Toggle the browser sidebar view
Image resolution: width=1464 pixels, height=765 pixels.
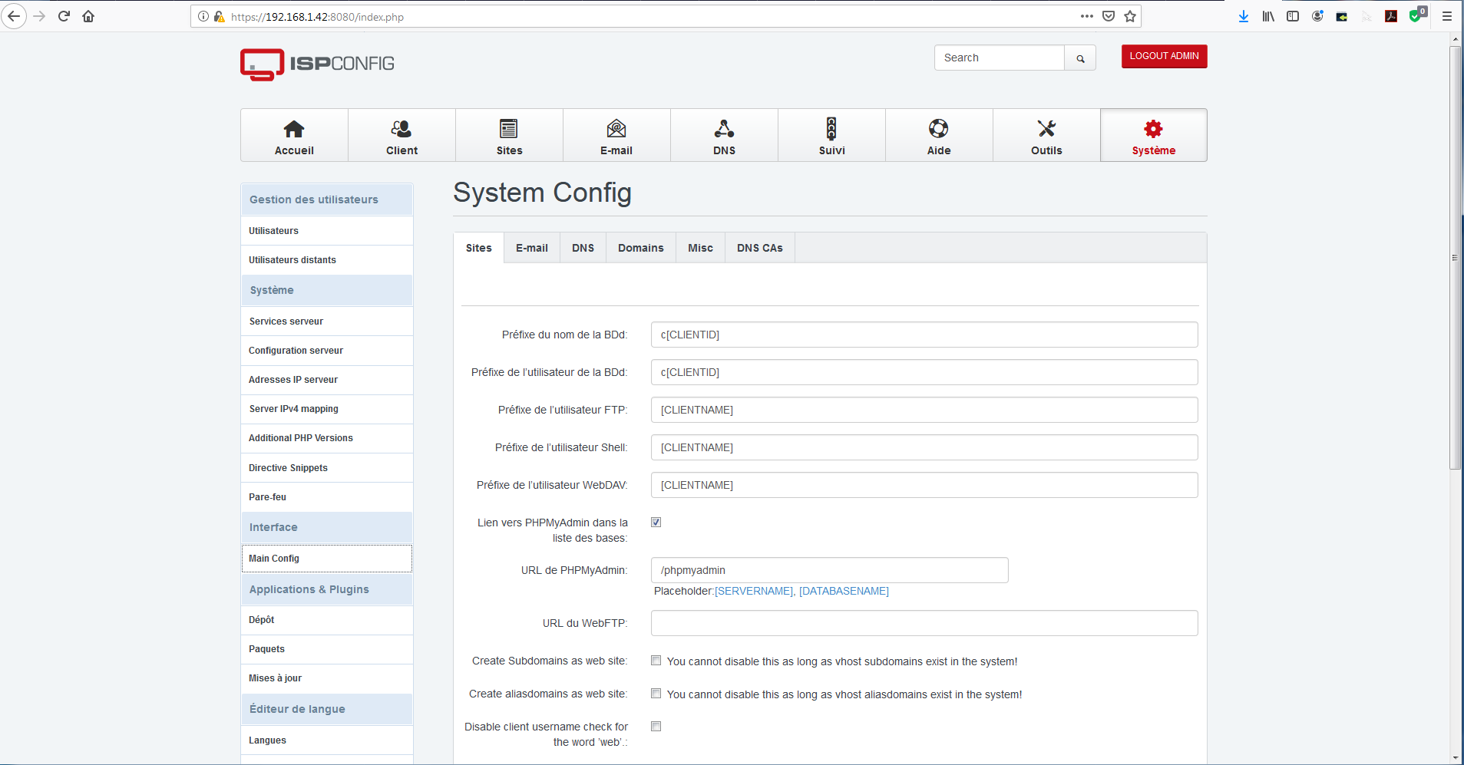[1293, 16]
